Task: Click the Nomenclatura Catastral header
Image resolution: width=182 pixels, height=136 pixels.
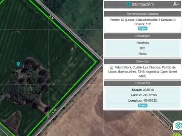Action: [143, 14]
